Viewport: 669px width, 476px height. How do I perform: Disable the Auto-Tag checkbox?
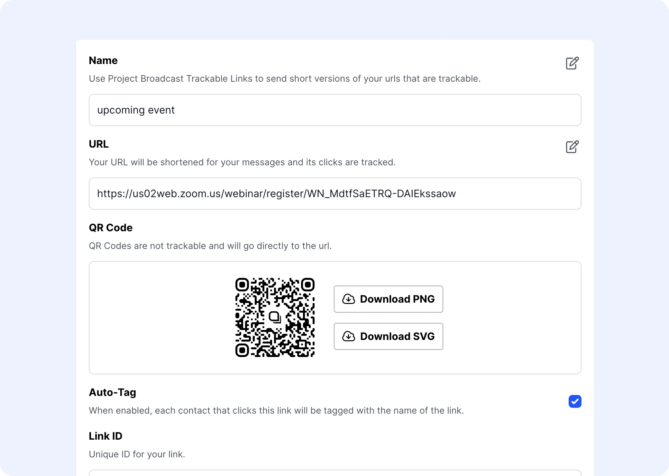(x=575, y=401)
